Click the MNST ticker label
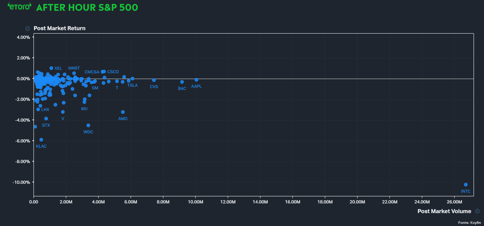484x226 pixels. [x=74, y=68]
